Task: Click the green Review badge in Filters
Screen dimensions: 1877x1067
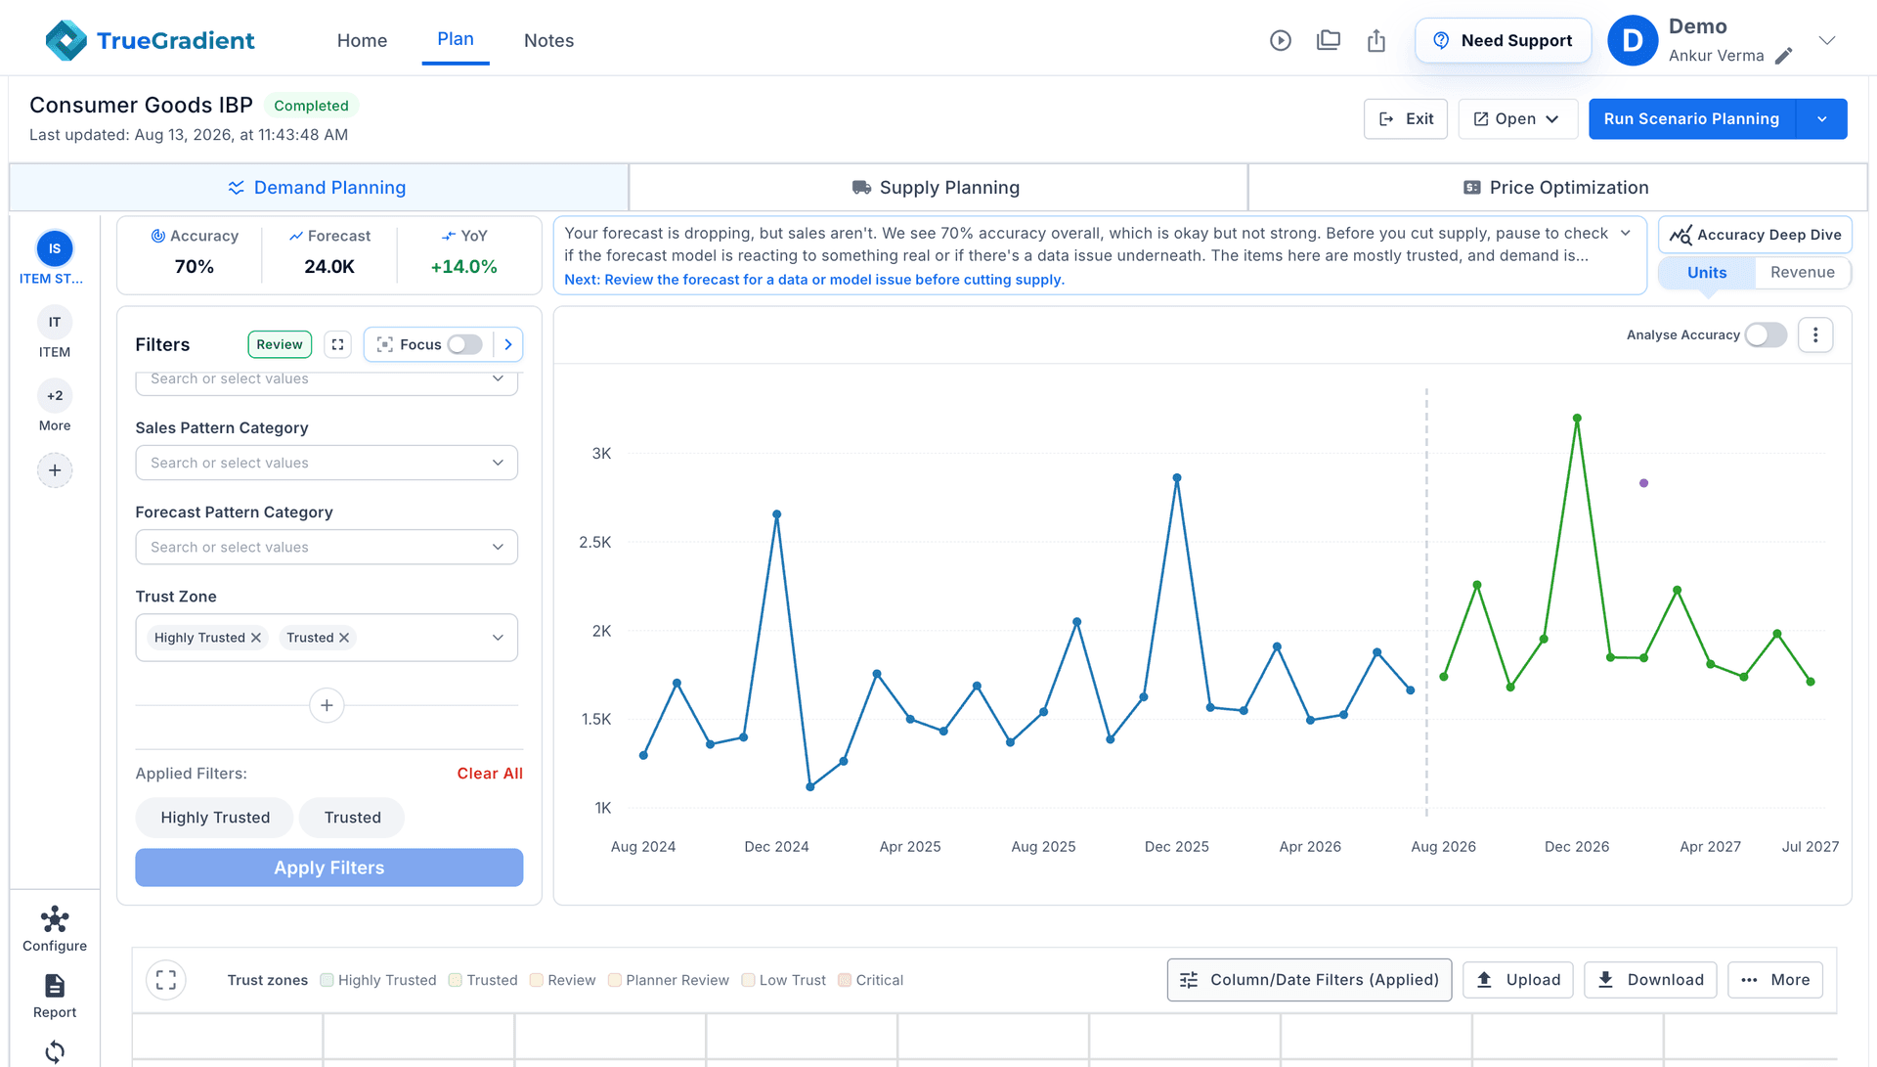Action: tap(280, 344)
